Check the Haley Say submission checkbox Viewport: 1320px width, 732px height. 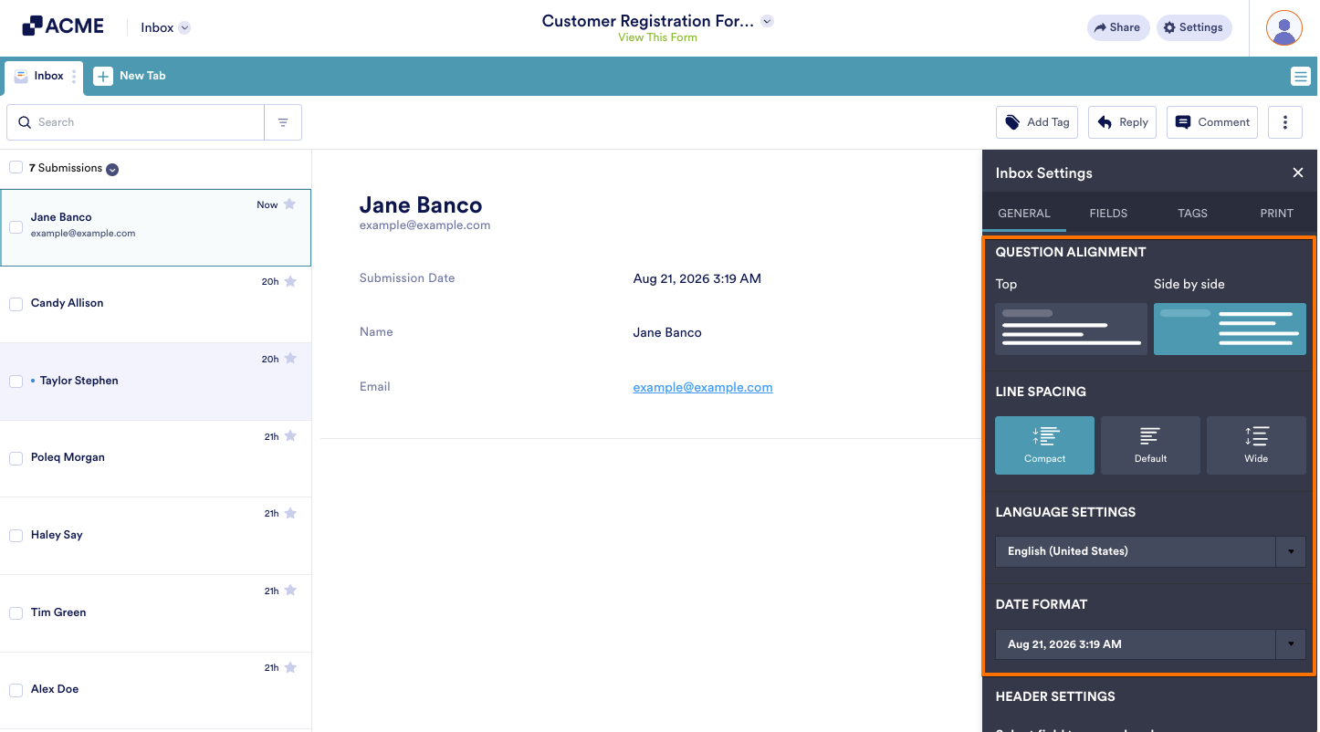pyautogui.click(x=16, y=536)
